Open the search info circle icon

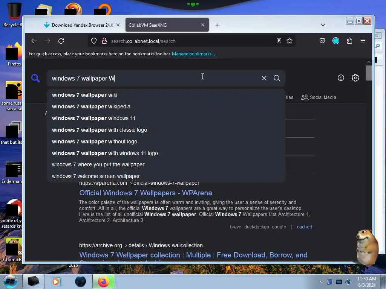click(x=341, y=78)
